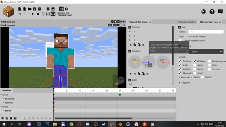This screenshot has width=226, height=127.
Task: Add a timeline folder icon
Action: (3, 118)
